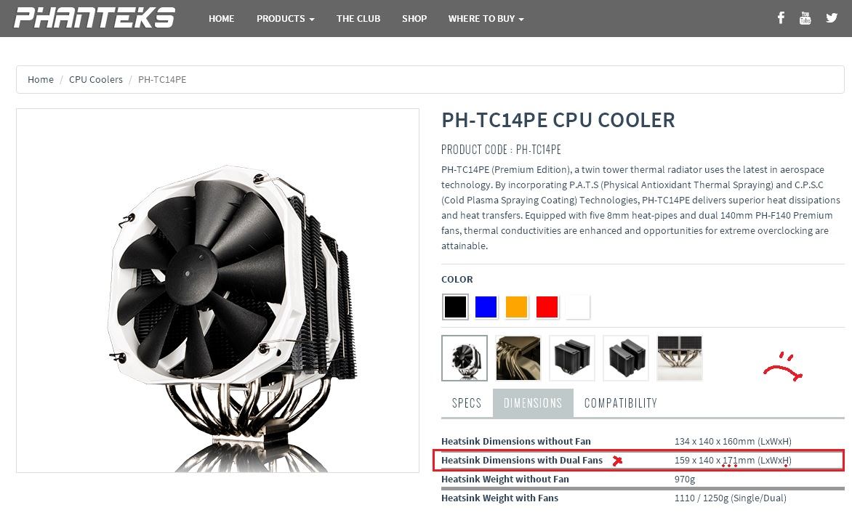Go to The Club page
This screenshot has height=518, width=852.
[x=358, y=18]
